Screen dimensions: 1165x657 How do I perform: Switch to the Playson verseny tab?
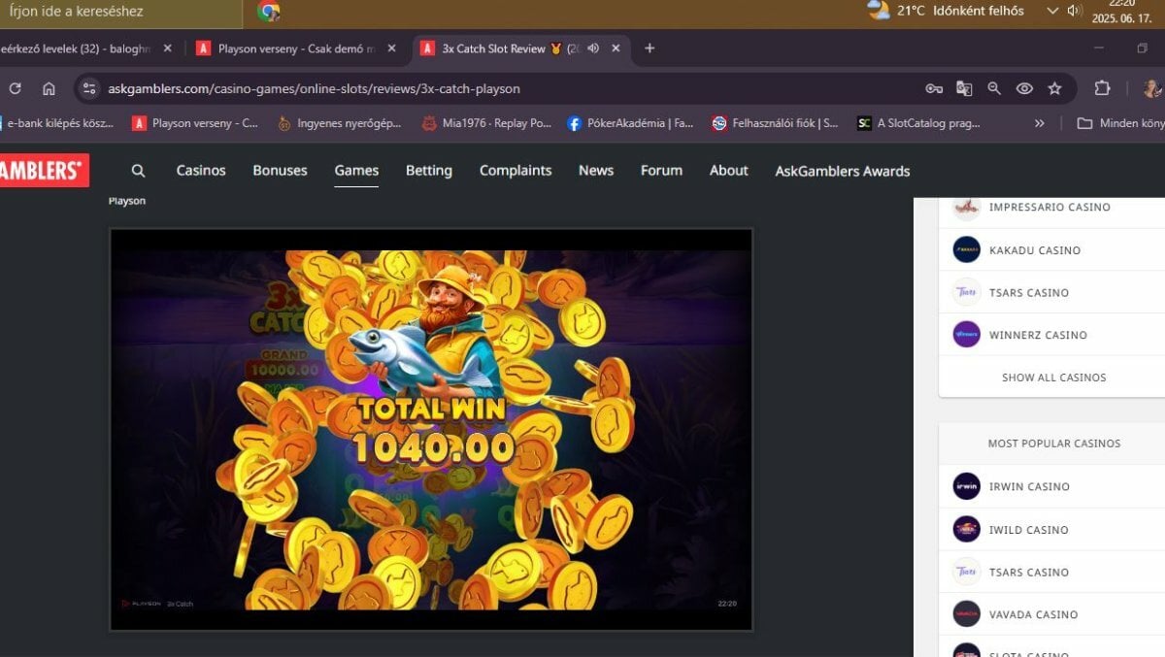point(295,49)
